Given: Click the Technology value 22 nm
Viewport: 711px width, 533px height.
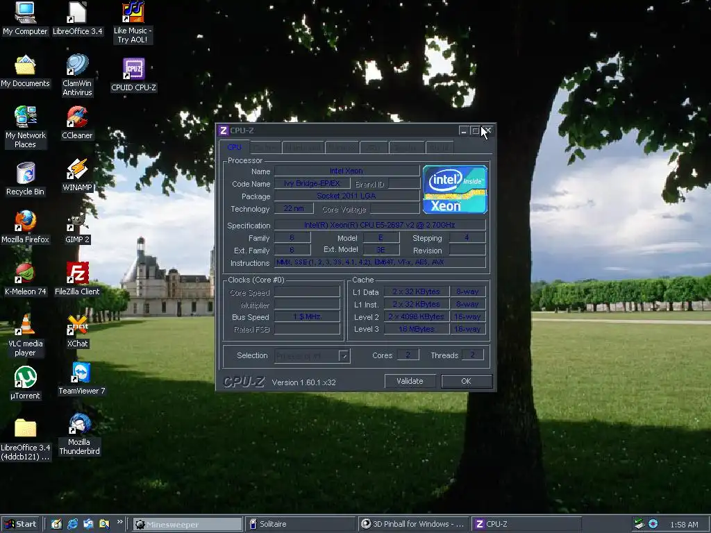Looking at the screenshot, I should [x=294, y=208].
